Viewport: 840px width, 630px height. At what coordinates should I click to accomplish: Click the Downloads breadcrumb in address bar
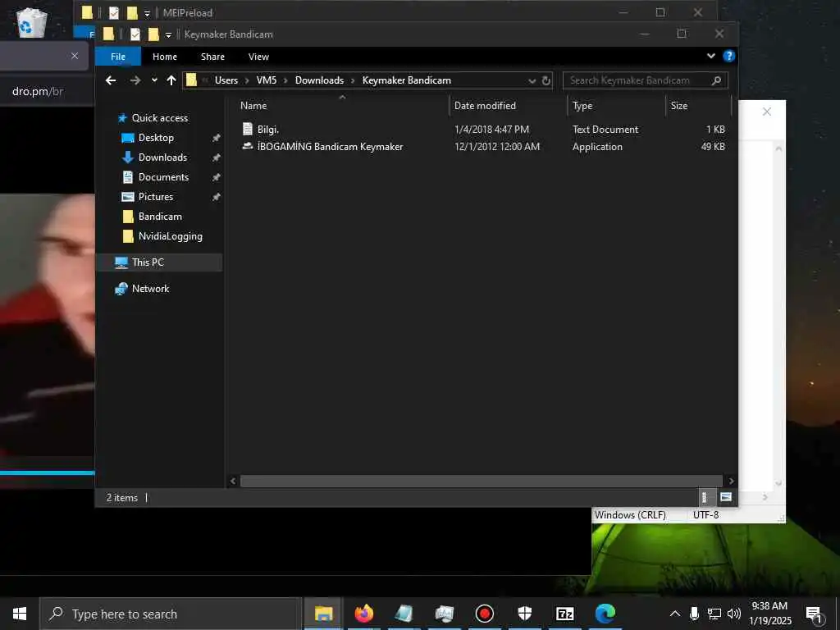(319, 80)
